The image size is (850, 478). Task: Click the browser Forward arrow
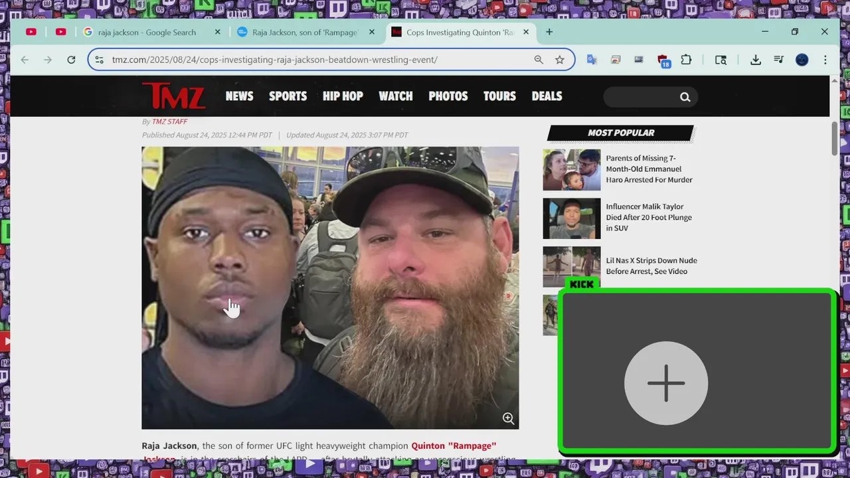click(x=48, y=60)
